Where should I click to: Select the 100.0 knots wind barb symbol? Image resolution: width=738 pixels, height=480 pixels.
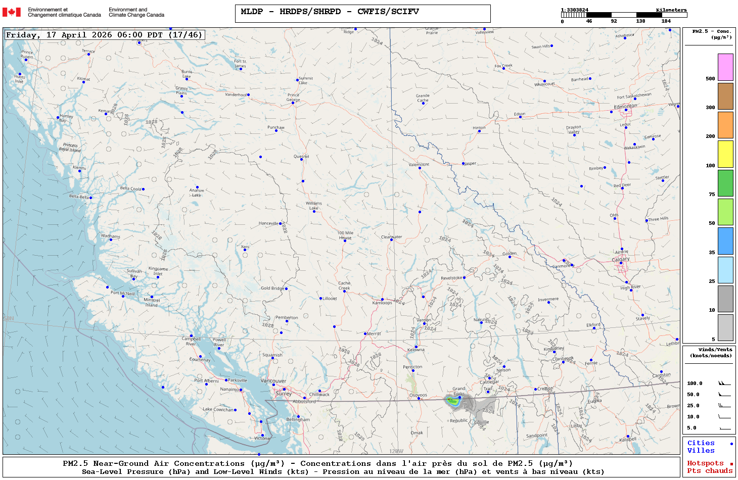[724, 383]
